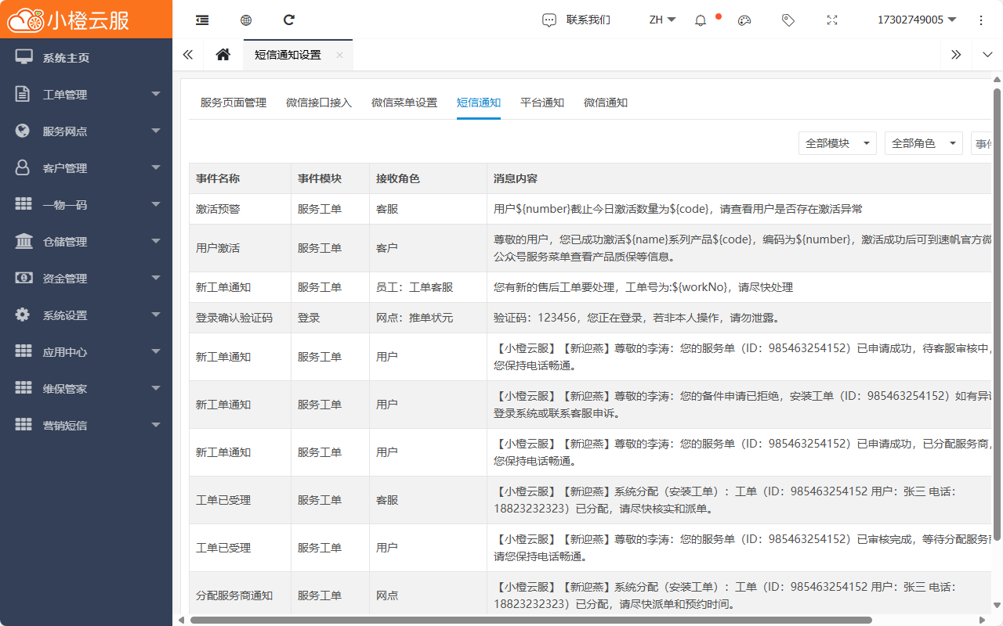This screenshot has width=1003, height=626.
Task: Open the globe website icon
Action: click(246, 20)
